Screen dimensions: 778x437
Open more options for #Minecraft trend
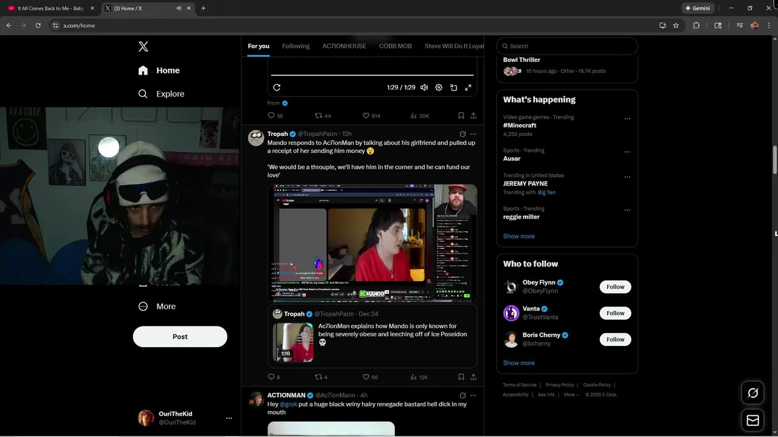point(627,119)
